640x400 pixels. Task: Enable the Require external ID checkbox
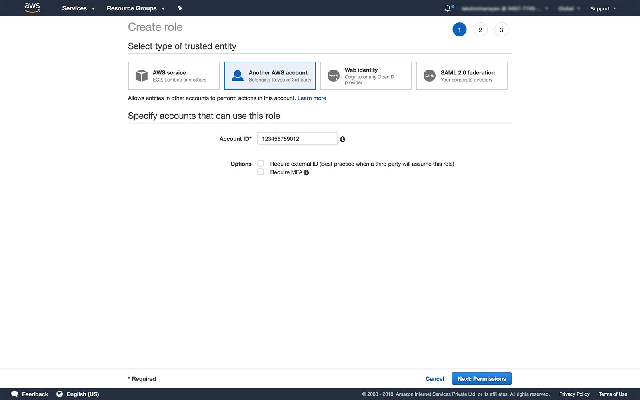click(x=260, y=163)
